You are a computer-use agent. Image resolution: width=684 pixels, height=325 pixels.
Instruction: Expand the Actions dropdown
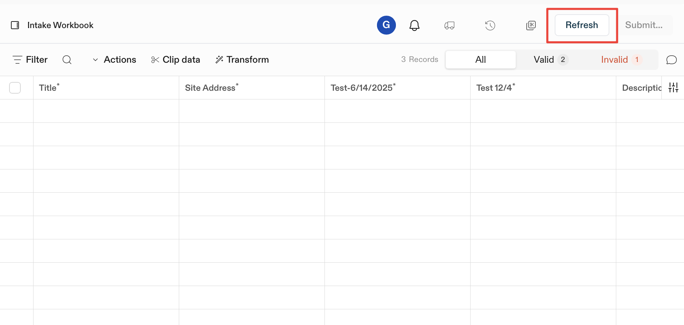tap(114, 59)
